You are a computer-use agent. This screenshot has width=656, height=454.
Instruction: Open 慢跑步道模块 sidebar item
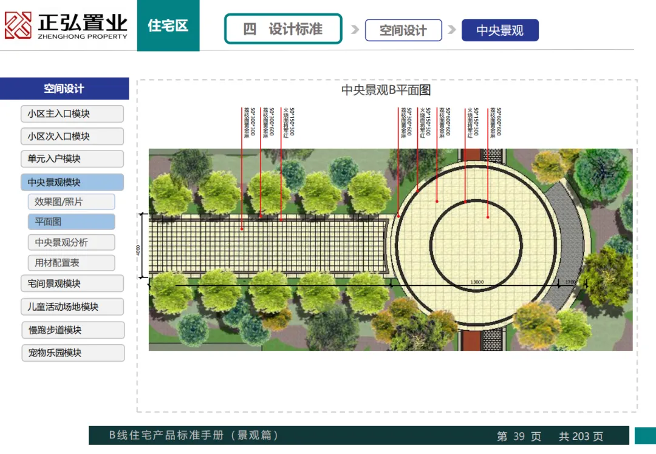(73, 330)
